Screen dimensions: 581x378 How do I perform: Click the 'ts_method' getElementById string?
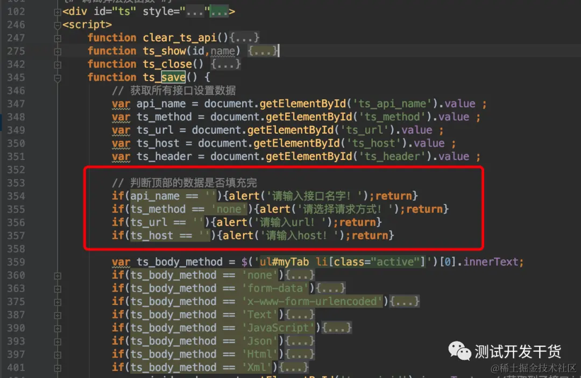pos(392,117)
